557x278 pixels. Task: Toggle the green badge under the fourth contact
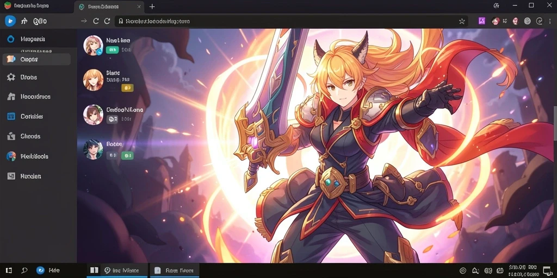pos(127,155)
